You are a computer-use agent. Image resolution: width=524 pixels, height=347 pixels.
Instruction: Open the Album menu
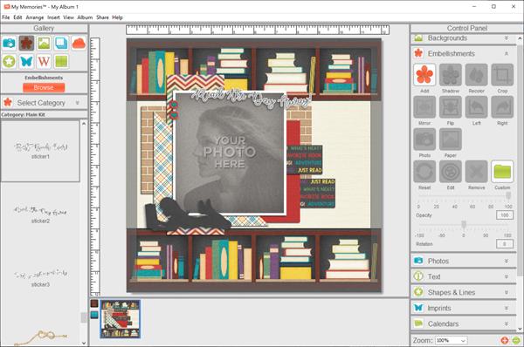(x=85, y=17)
